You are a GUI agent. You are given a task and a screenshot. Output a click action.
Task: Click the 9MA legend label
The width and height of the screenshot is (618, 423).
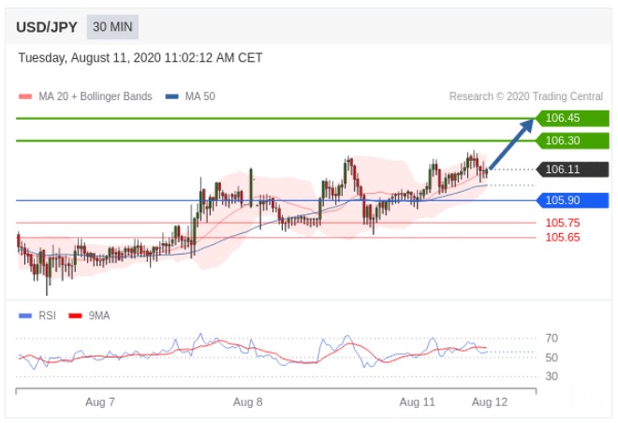pyautogui.click(x=99, y=315)
